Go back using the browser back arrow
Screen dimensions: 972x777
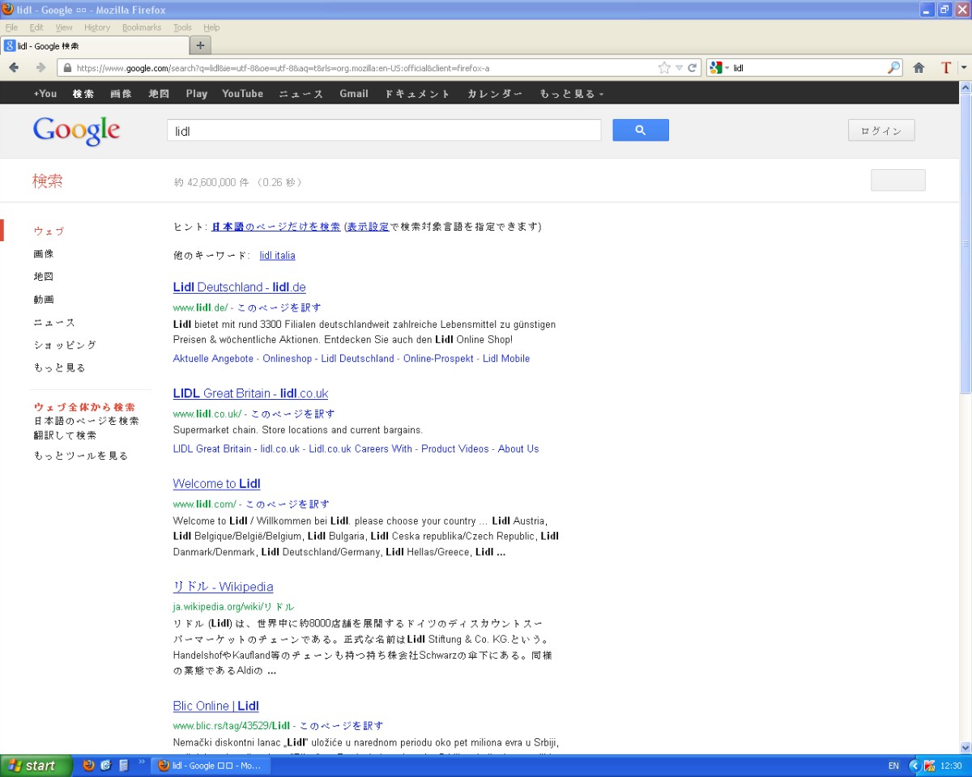pos(14,68)
